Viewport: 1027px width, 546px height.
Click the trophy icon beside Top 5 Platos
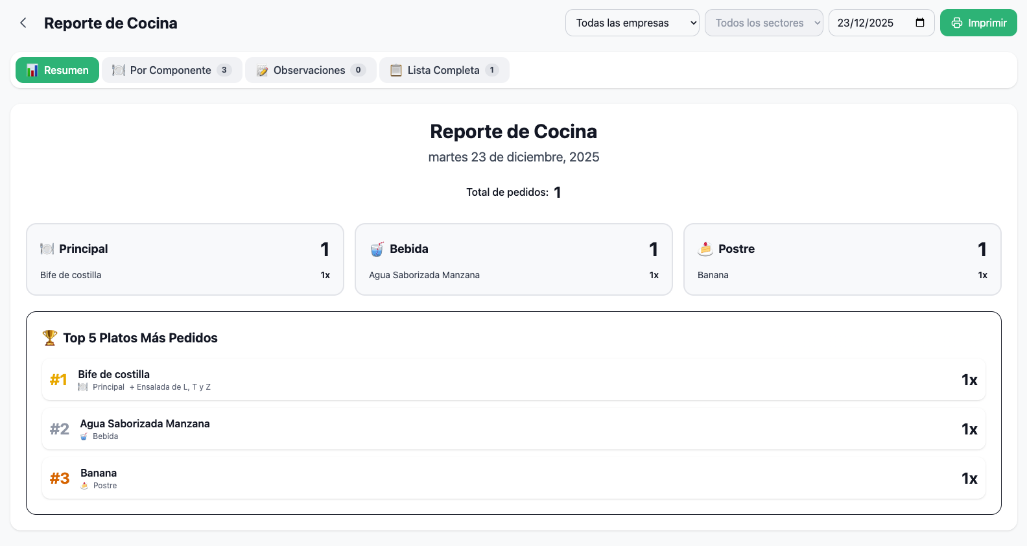coord(50,338)
